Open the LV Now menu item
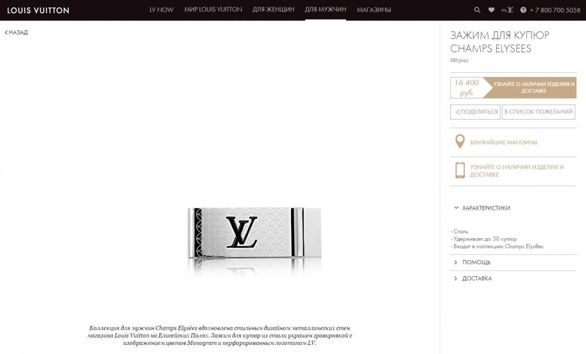The image size is (586, 354). 162,10
